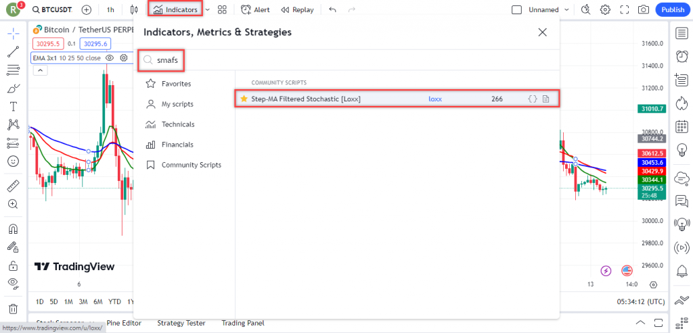Select the crosshair cursor tool
693x333 pixels.
(14, 34)
